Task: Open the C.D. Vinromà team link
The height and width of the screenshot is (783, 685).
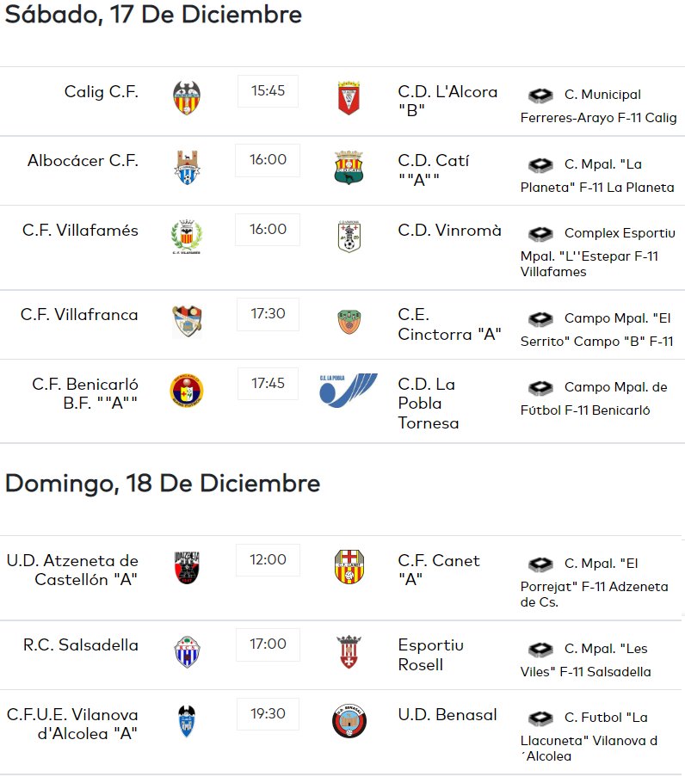Action: click(449, 231)
